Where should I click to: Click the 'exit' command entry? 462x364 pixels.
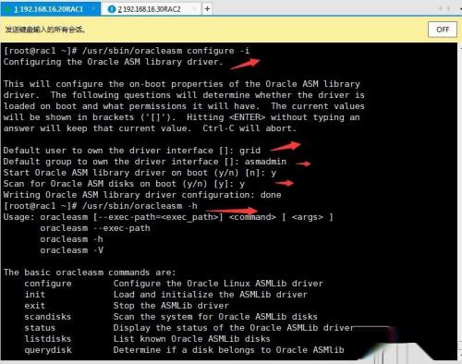click(35, 306)
